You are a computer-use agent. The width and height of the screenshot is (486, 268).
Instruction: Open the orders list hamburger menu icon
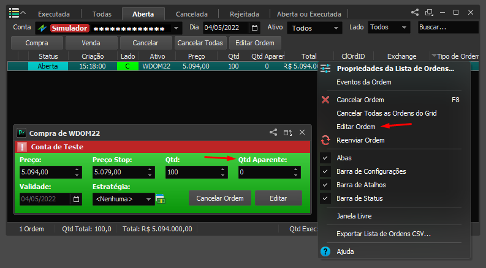(x=14, y=13)
